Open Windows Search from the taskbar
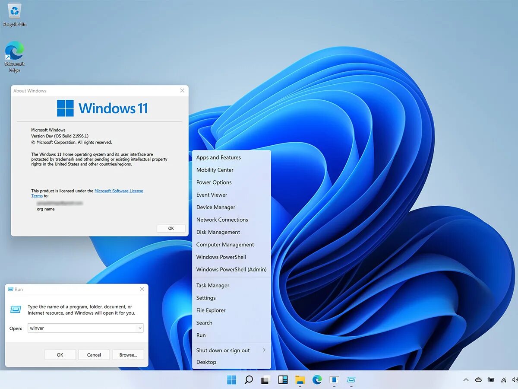The image size is (518, 389). point(249,379)
